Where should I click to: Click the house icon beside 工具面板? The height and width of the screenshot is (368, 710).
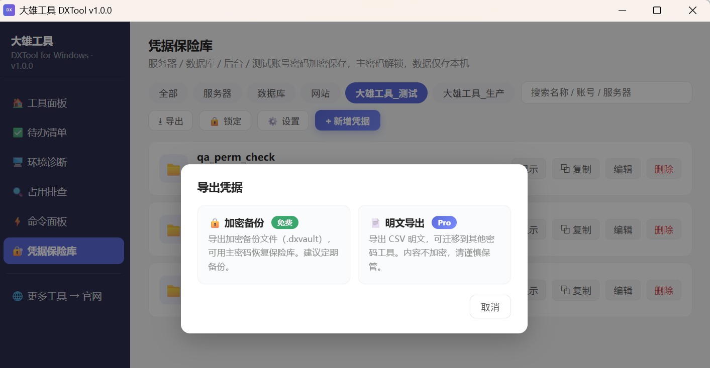(x=18, y=103)
